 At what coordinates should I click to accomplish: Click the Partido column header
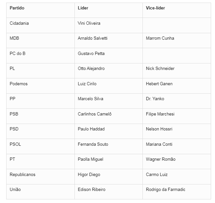(17, 8)
